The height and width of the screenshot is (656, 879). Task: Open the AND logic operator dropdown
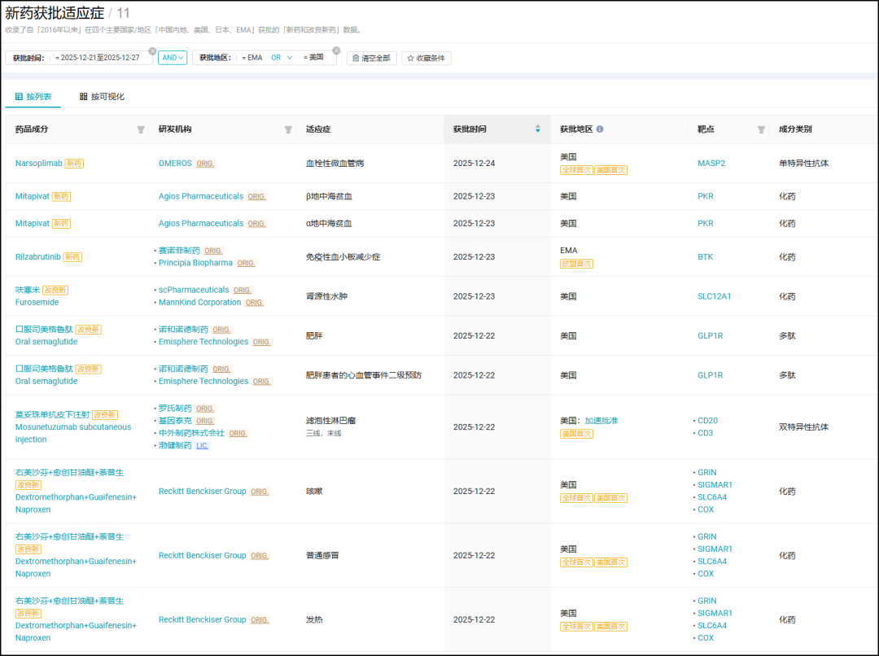click(173, 58)
